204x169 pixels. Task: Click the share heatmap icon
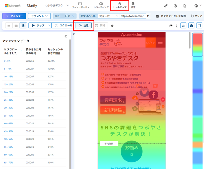click(171, 26)
